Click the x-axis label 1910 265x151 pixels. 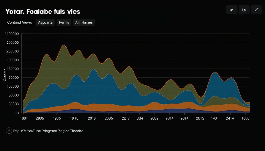74,118
